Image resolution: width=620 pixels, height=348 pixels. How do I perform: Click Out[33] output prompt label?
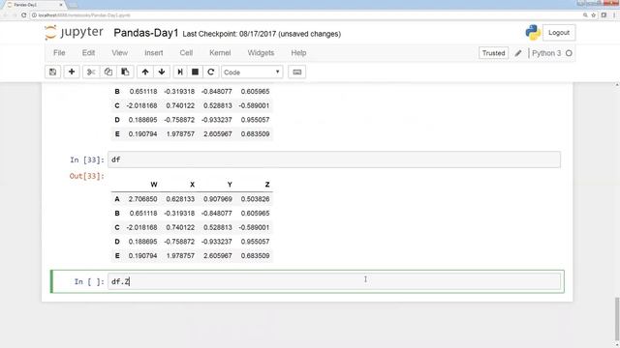(x=87, y=176)
